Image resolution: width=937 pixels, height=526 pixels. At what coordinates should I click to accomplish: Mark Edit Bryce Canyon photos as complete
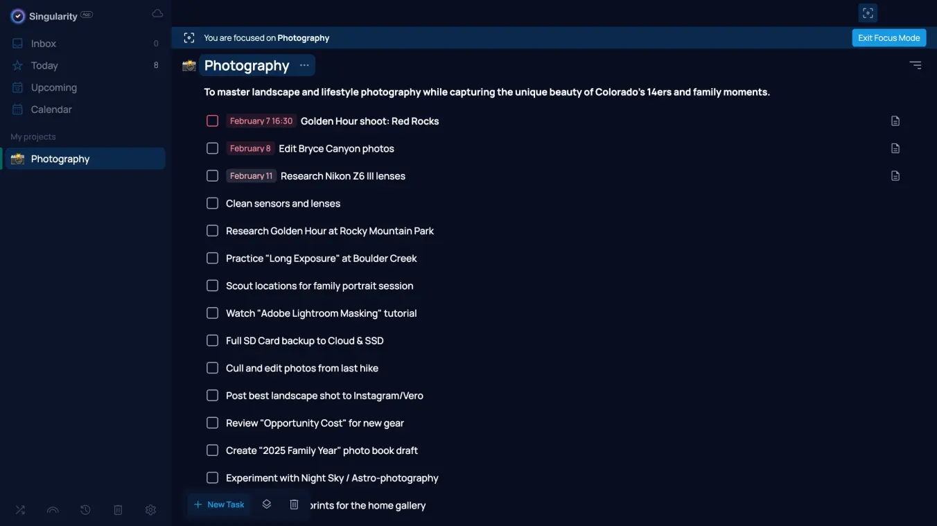click(213, 148)
